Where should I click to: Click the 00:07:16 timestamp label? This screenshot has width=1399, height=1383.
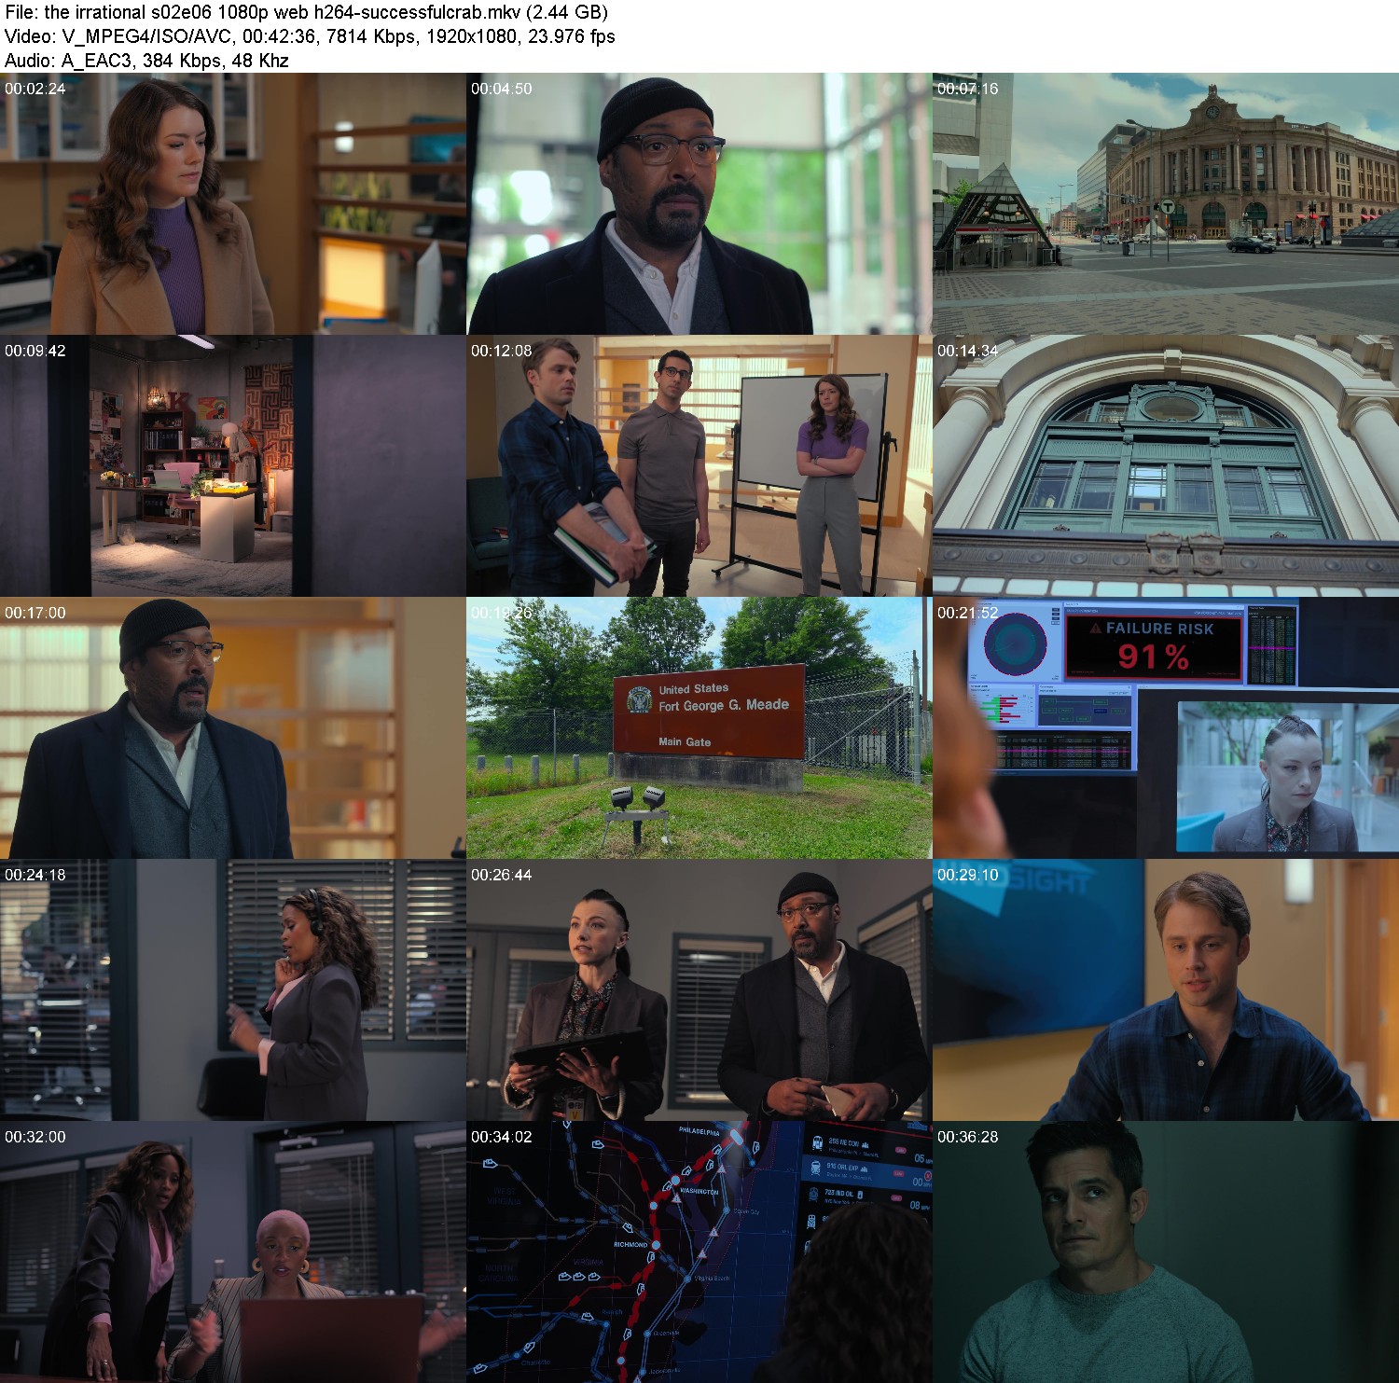point(967,89)
